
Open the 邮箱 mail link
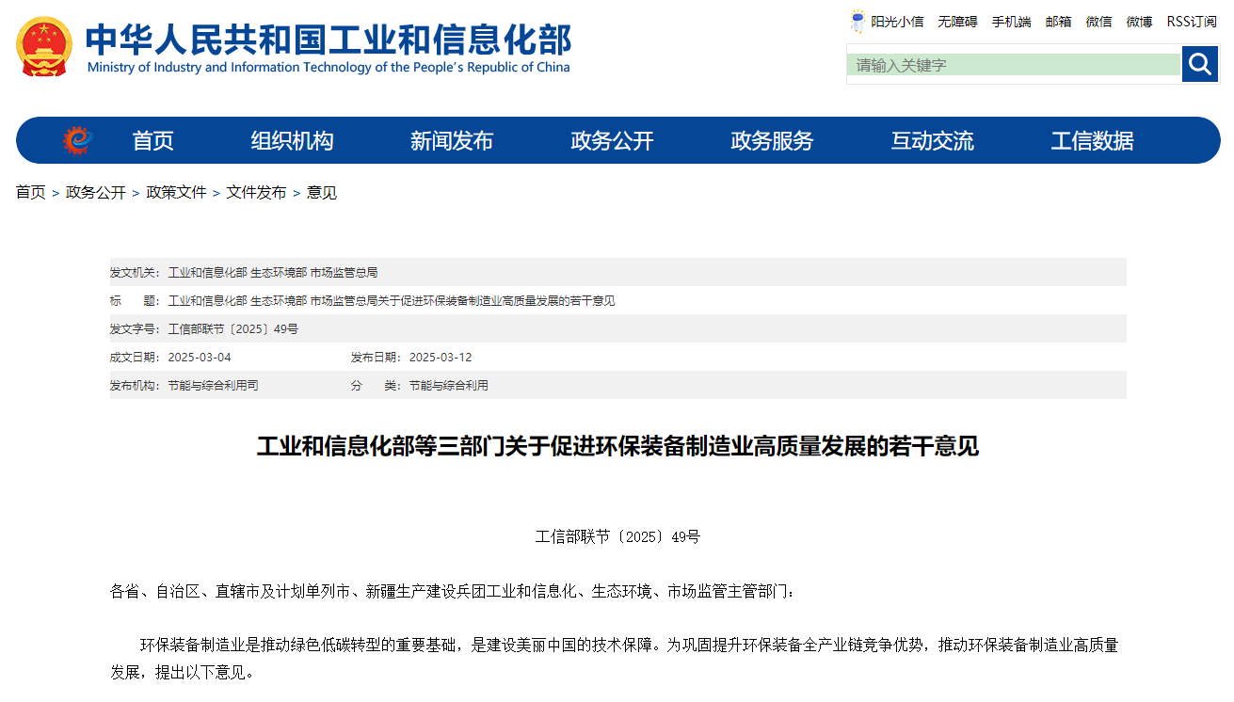(1058, 22)
